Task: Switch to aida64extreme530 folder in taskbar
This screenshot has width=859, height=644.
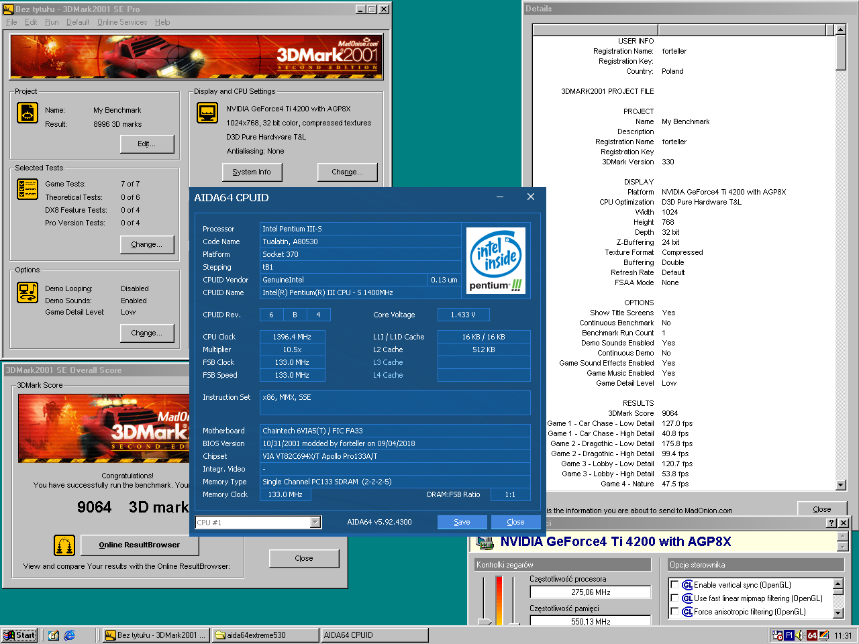Action: coord(266,635)
